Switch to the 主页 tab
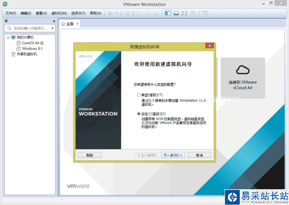The width and height of the screenshot is (289, 205). 70,24
